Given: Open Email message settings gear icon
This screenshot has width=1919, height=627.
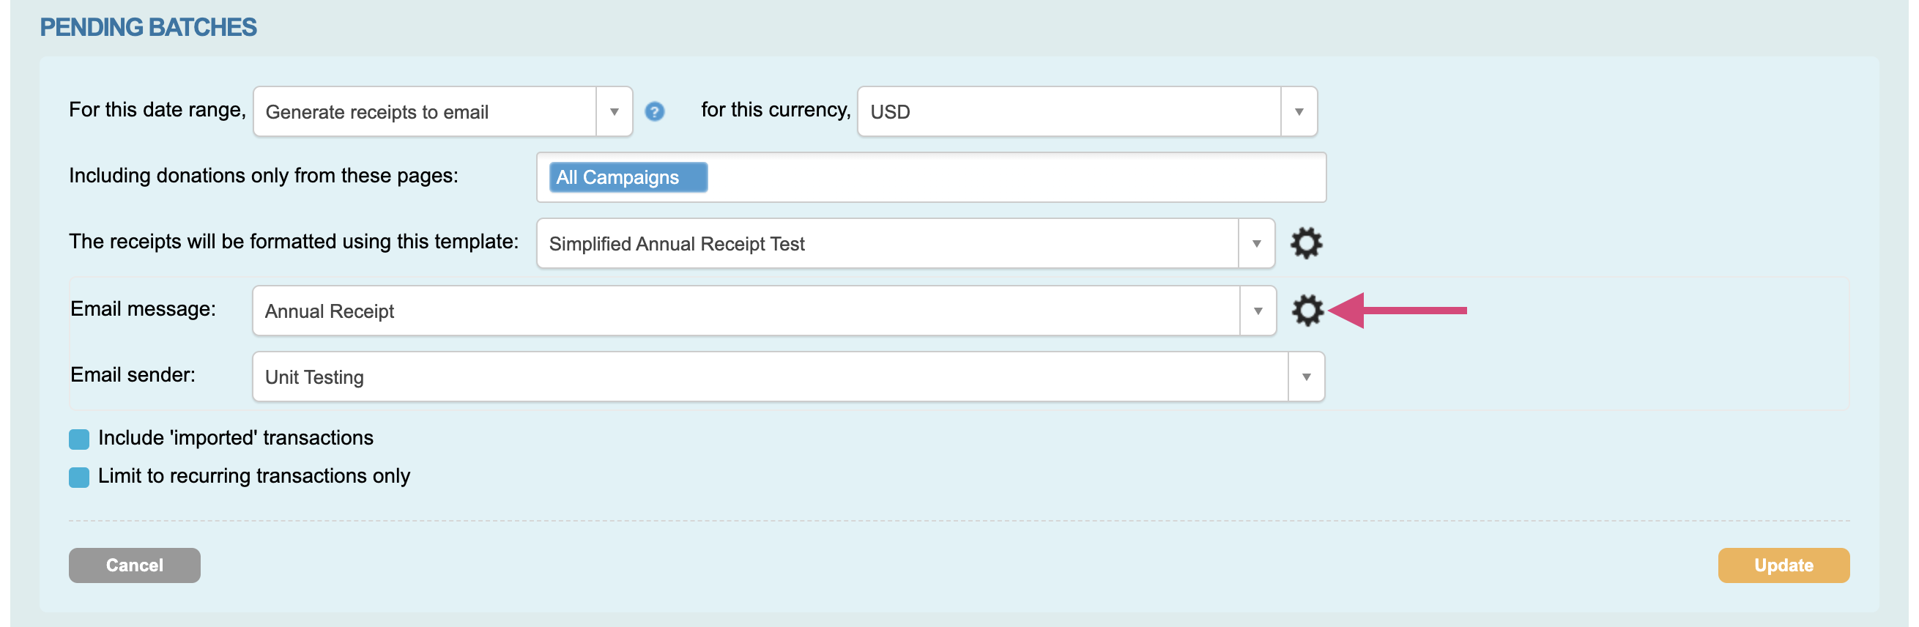Looking at the screenshot, I should [x=1307, y=311].
